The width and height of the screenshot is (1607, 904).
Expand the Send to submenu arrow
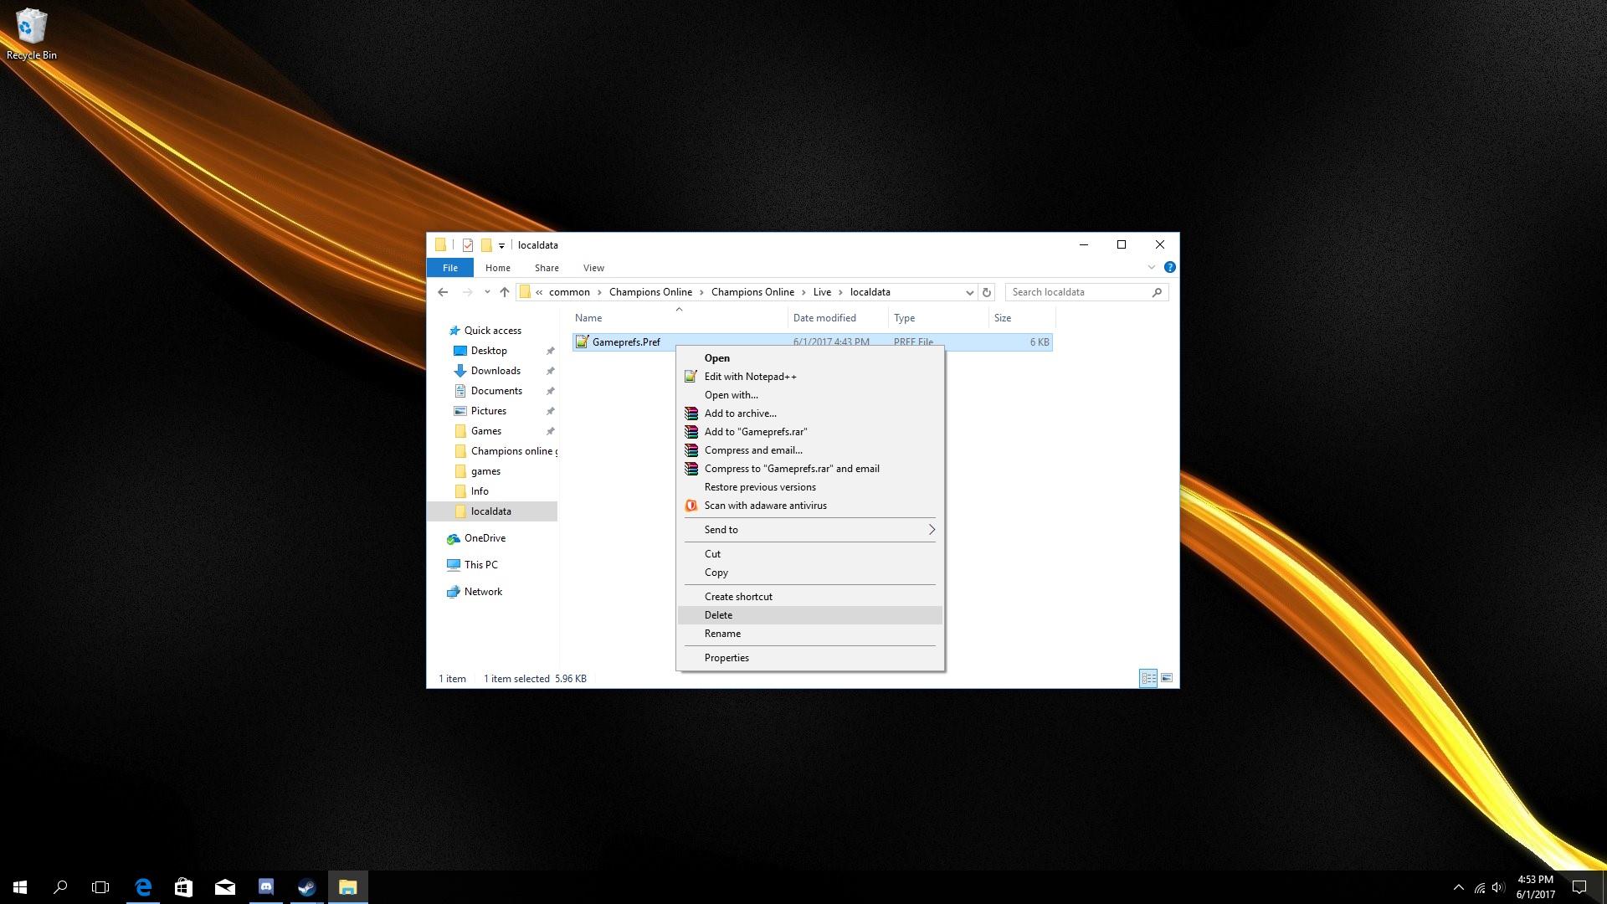point(931,530)
